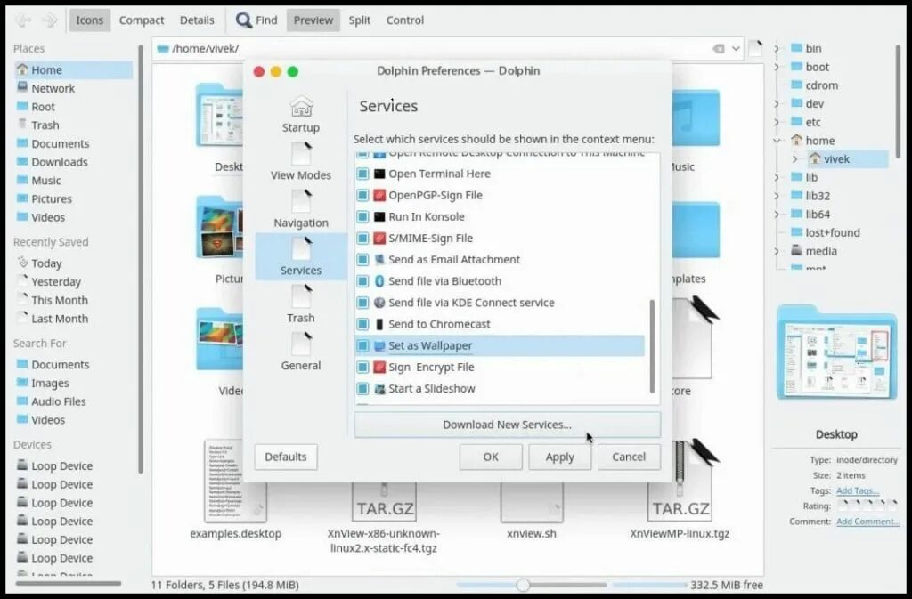Click the Send to Chromecast icon
Viewport: 912px width, 599px height.
pos(379,324)
